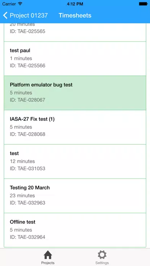Tap the 4:12 PM clock
The image size is (150, 266).
(75, 4)
